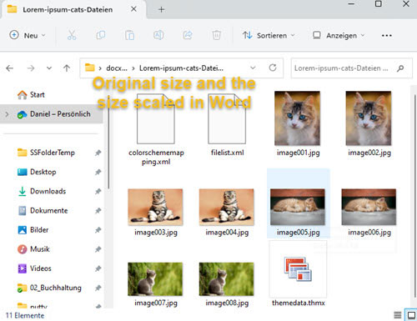This screenshot has height=321, width=417.
Task: Expand recent locations chevron
Action: [49, 68]
